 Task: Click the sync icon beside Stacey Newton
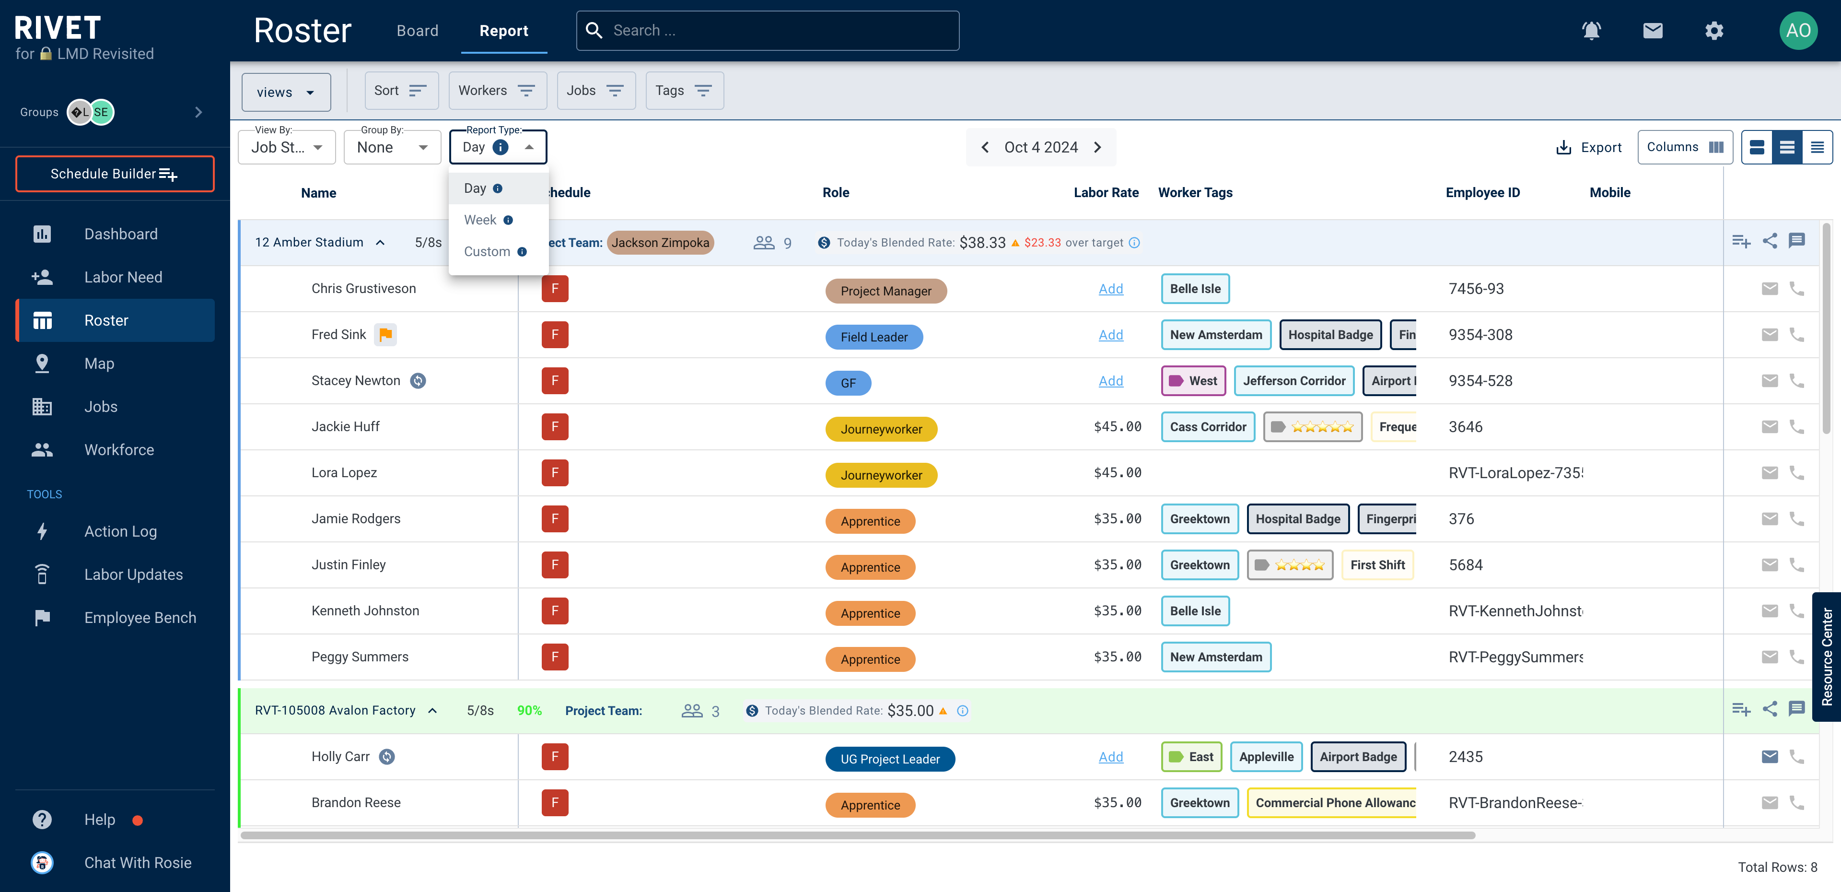(x=418, y=380)
